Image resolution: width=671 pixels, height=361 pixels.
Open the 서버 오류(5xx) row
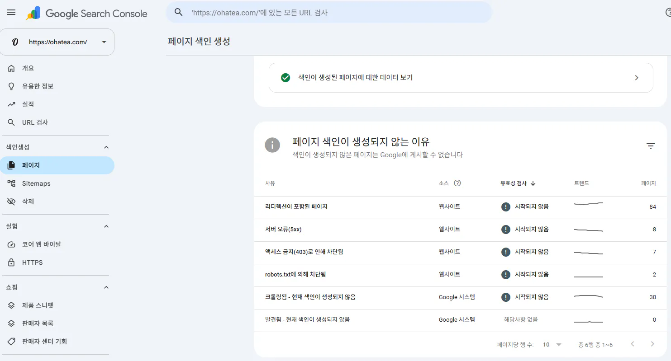460,230
